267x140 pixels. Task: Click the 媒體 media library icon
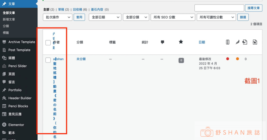tap(4, 58)
